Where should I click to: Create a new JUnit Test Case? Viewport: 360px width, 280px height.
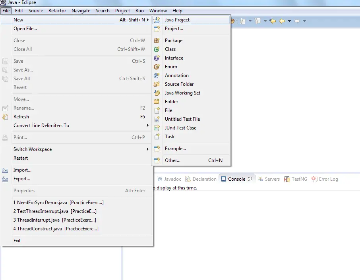pyautogui.click(x=180, y=127)
